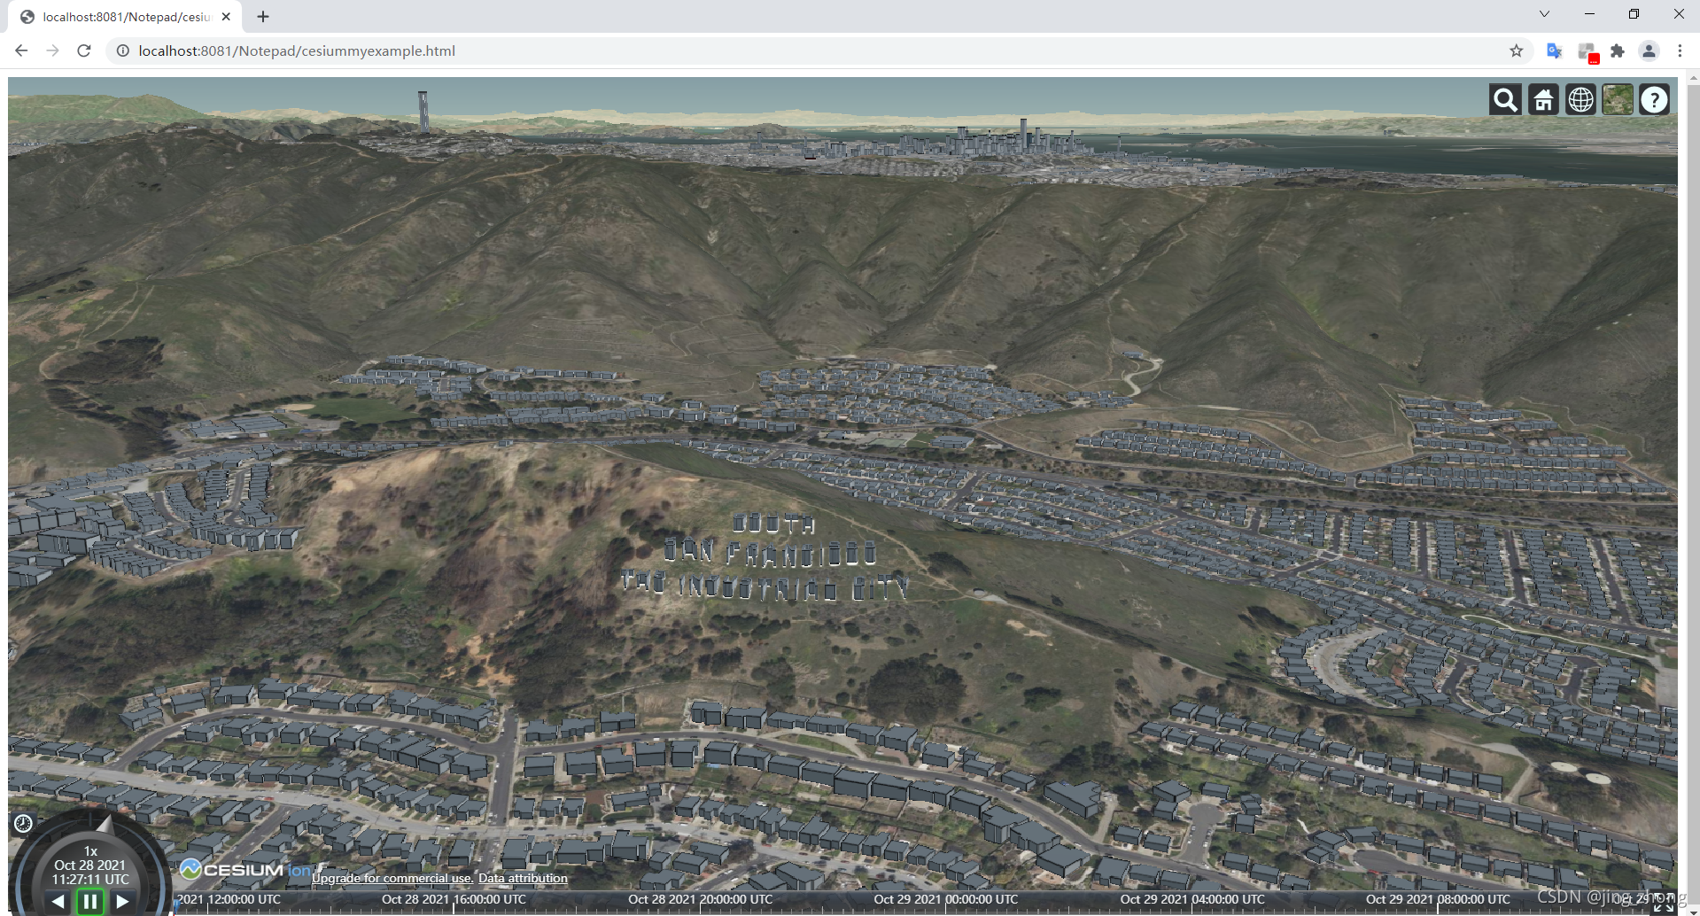Open the Chrome three-dot menu
This screenshot has height=916, width=1700.
(x=1680, y=50)
